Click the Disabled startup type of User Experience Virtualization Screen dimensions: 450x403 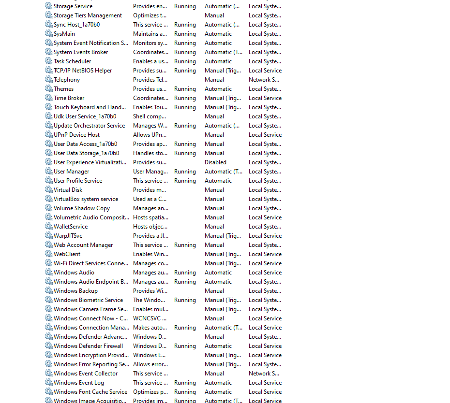(x=215, y=162)
